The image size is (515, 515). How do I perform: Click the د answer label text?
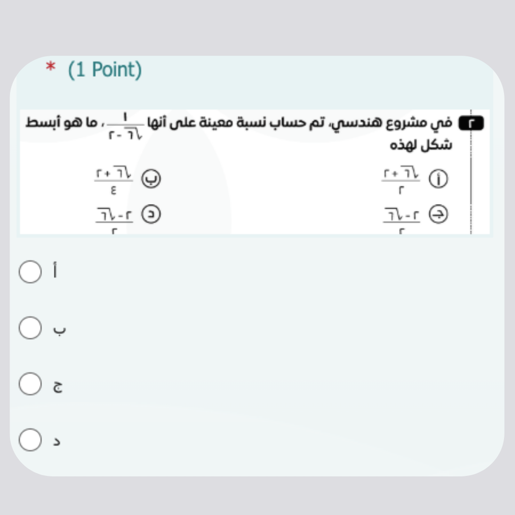pyautogui.click(x=57, y=442)
